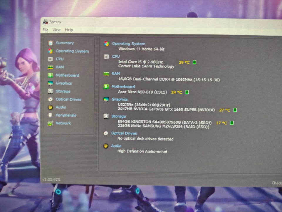The width and height of the screenshot is (282, 212).
Task: Click the Windows logo icon in summary pane
Action: [x=106, y=44]
